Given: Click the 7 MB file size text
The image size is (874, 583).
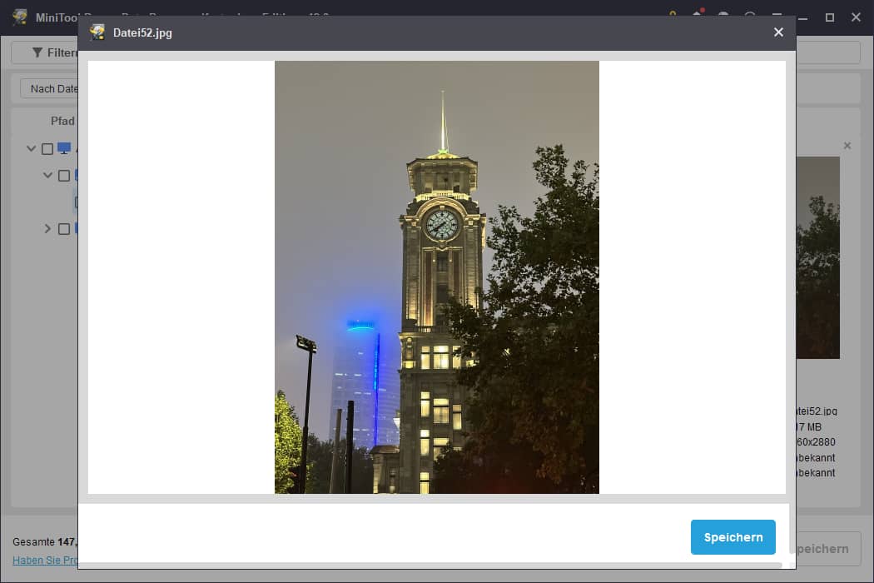Looking at the screenshot, I should 809,426.
